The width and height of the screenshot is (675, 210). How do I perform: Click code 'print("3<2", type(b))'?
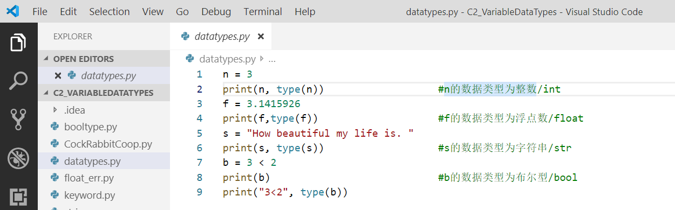pos(285,192)
